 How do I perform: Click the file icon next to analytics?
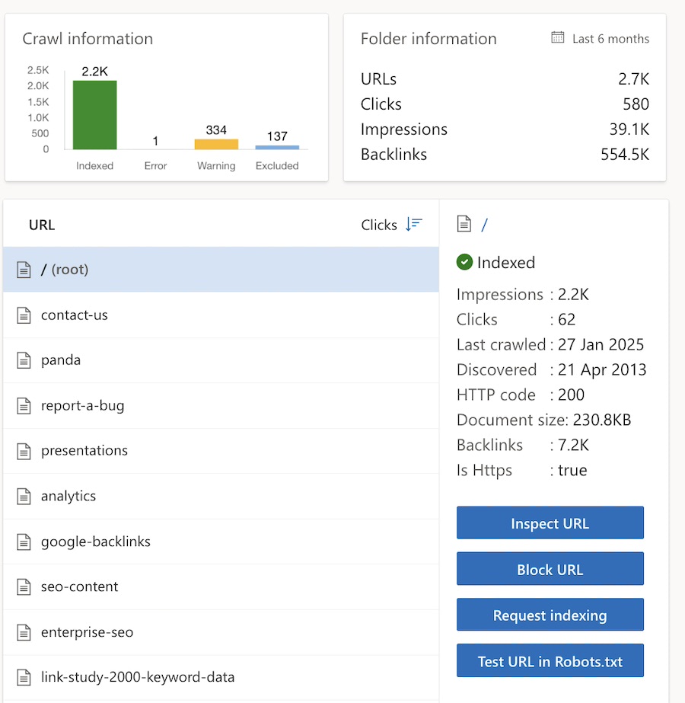pyautogui.click(x=24, y=497)
